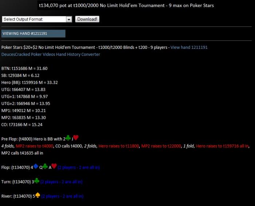Click the dropdown arrow beside Select Output Format
This screenshot has height=206, width=255.
coord(69,19)
